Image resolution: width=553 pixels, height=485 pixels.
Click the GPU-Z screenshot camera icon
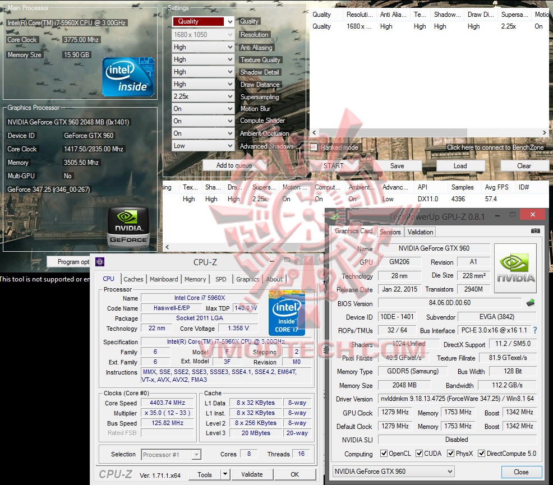535,231
